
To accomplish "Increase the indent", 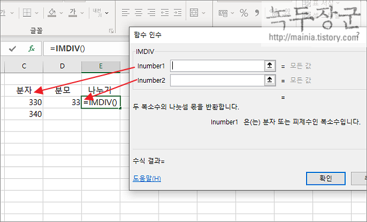I will 178,12.
